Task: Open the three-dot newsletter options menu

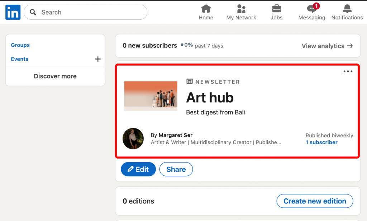Action: (x=348, y=71)
